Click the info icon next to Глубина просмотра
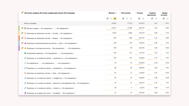Viewport: 189px width, 106px height. click(x=148, y=13)
